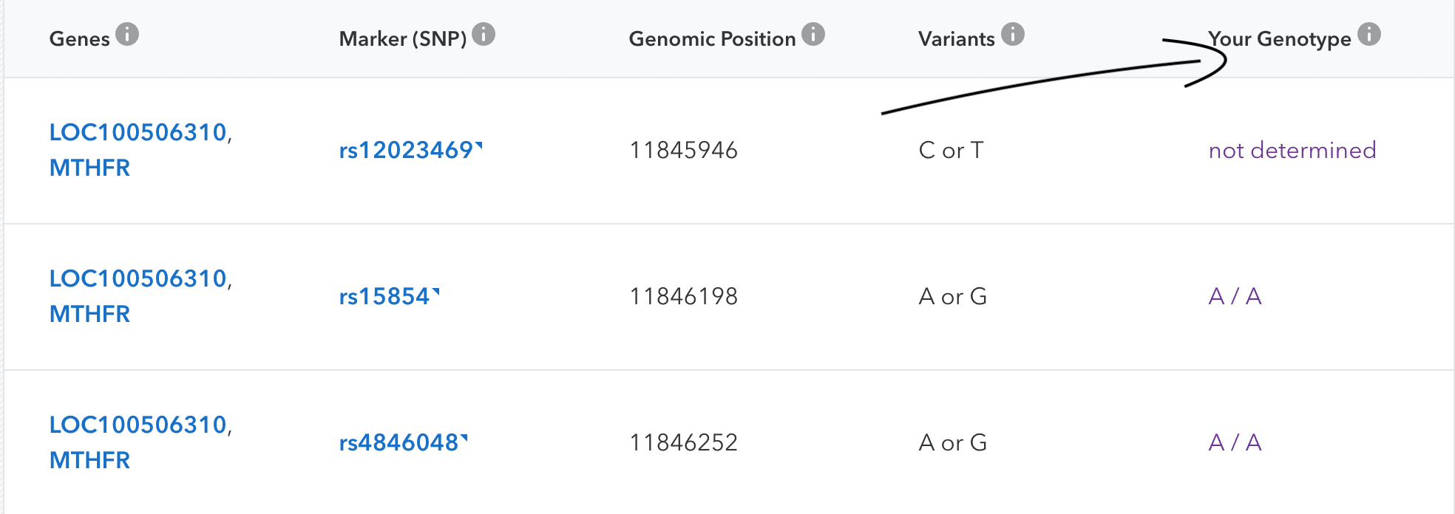Click the info icon beside Your Genotype
Viewport: 1455px width, 514px height.
pos(1371,34)
